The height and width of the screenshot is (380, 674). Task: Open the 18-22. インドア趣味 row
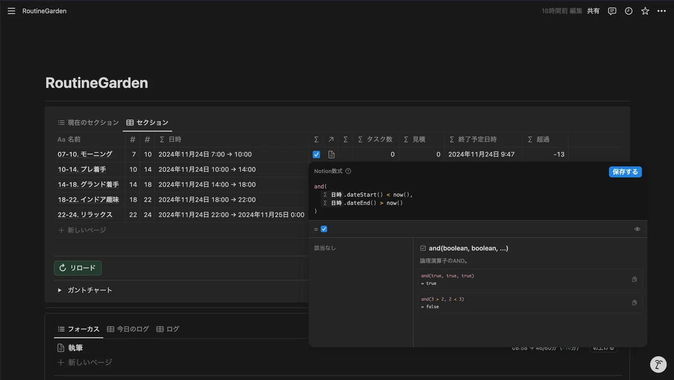click(88, 200)
